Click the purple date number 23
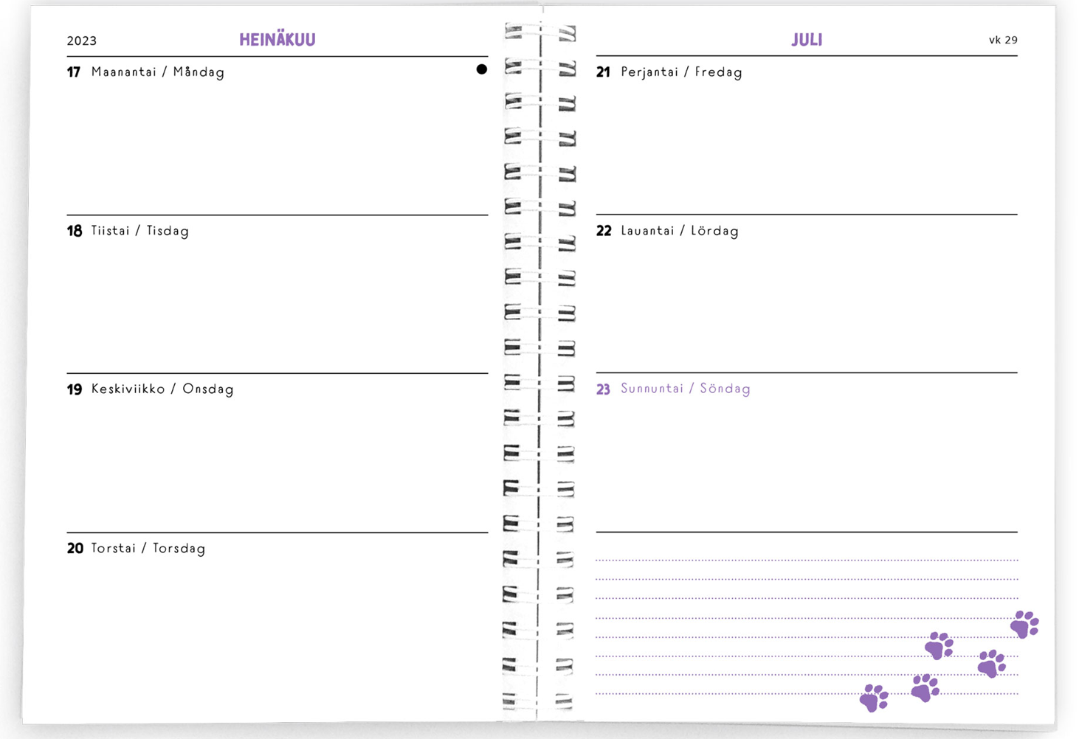Image resolution: width=1079 pixels, height=739 pixels. point(603,389)
